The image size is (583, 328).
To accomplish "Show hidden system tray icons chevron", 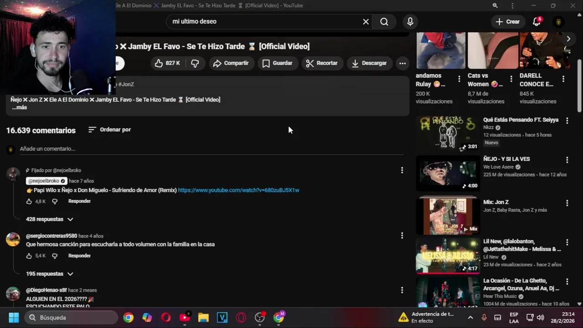I will tap(470, 318).
